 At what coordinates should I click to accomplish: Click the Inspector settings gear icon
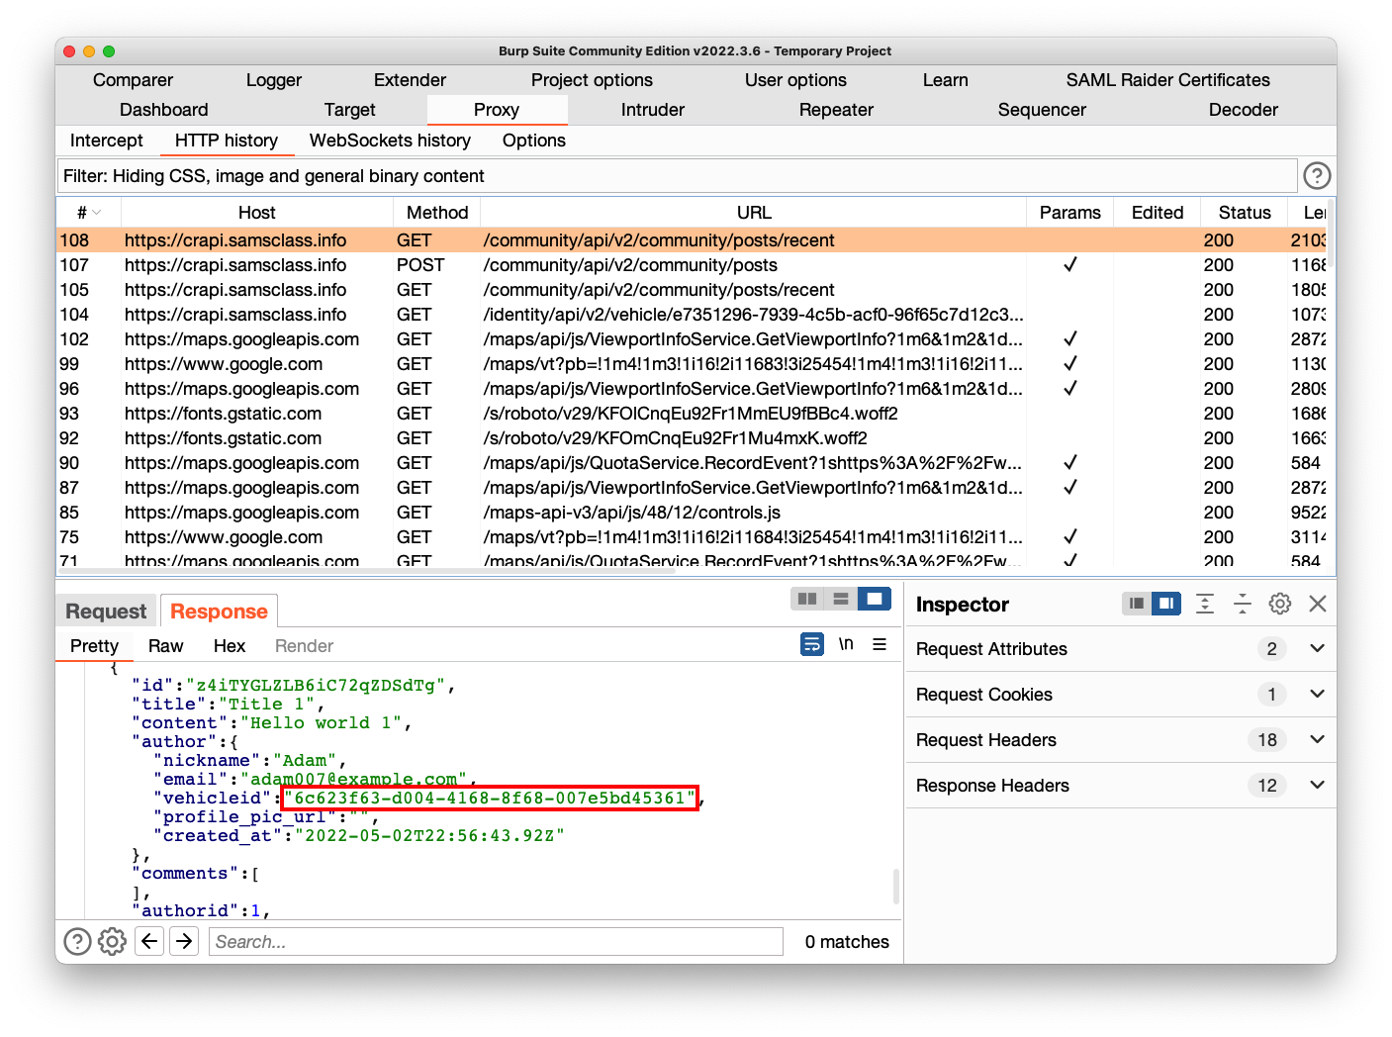(1279, 604)
